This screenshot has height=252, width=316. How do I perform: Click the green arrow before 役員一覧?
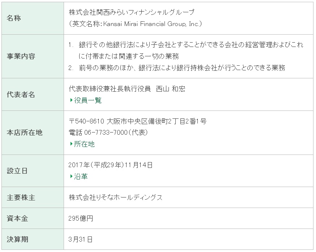click(71, 100)
